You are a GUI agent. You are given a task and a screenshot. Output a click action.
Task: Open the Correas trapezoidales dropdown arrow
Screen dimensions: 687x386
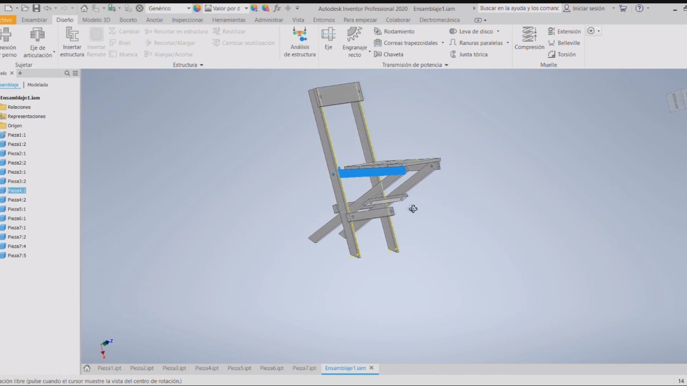click(443, 43)
